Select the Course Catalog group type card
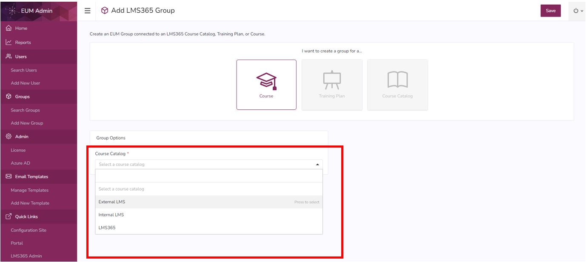The height and width of the screenshot is (262, 588). point(397,85)
